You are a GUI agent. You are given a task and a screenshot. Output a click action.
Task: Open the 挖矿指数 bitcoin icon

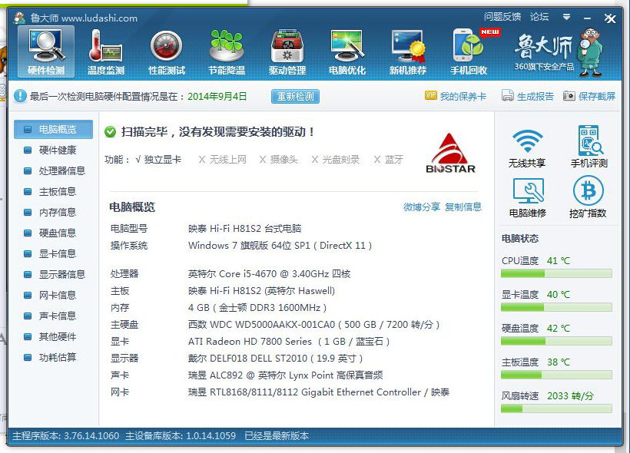pos(588,191)
